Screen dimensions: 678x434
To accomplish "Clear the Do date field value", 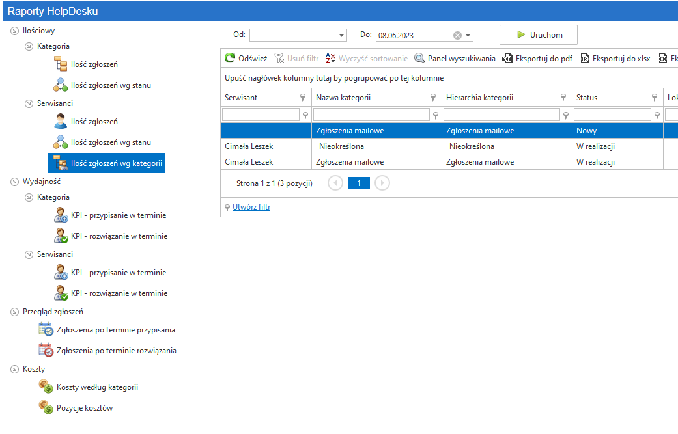I will (x=457, y=35).
